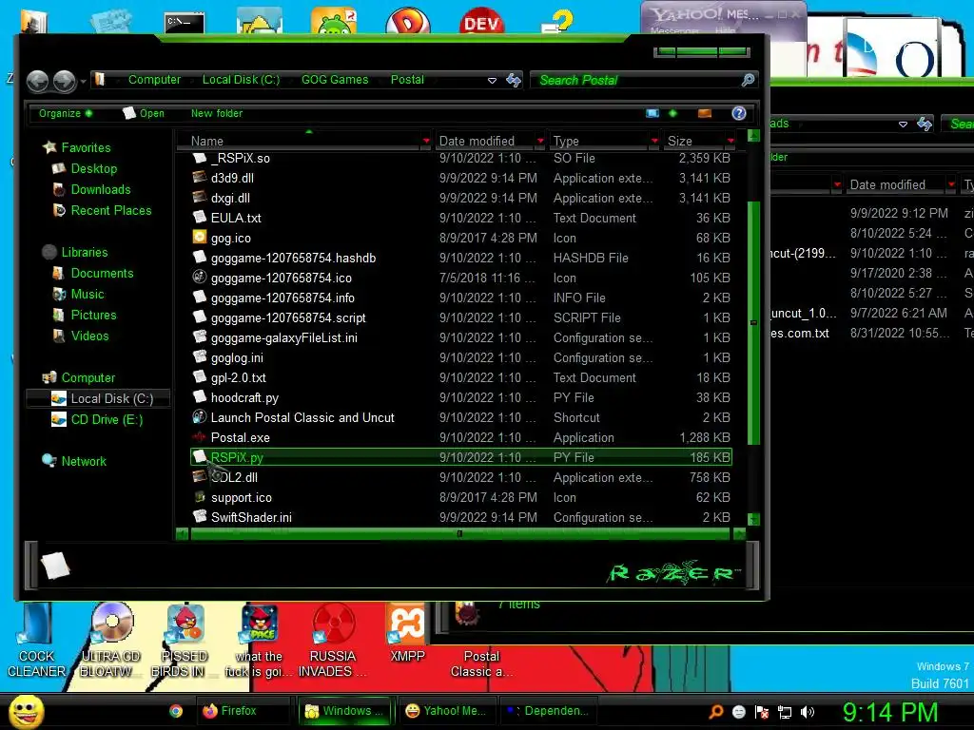Screen dimensions: 974x730
Task: Select CD Drive (E:) in sidebar
Action: tap(107, 419)
